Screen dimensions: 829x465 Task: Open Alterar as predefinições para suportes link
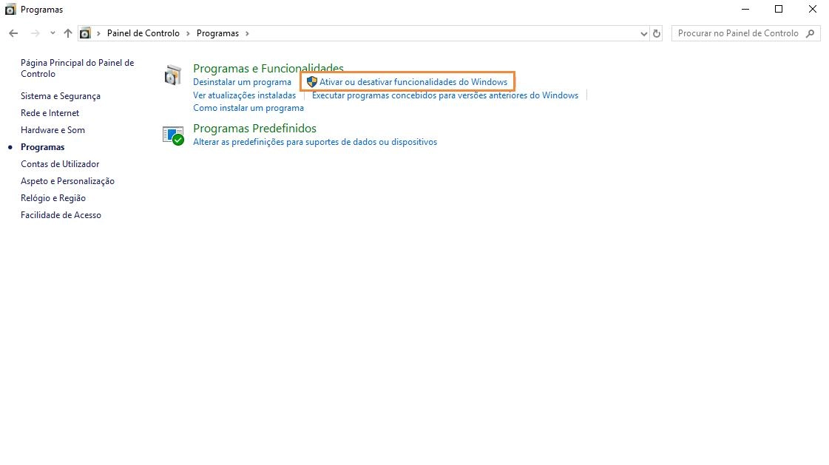click(x=314, y=142)
